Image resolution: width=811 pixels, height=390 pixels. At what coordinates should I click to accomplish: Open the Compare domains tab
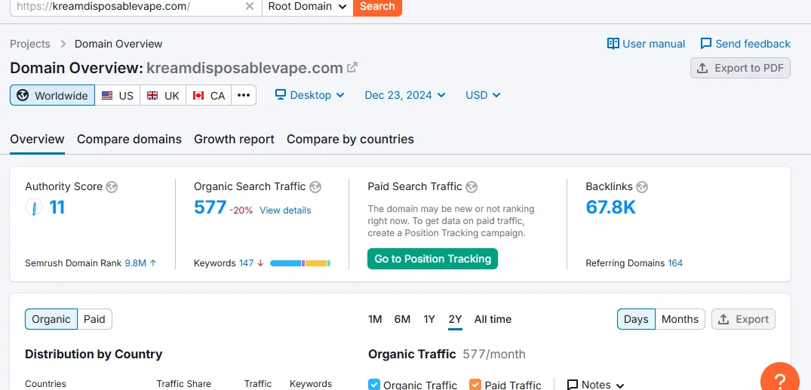[129, 139]
